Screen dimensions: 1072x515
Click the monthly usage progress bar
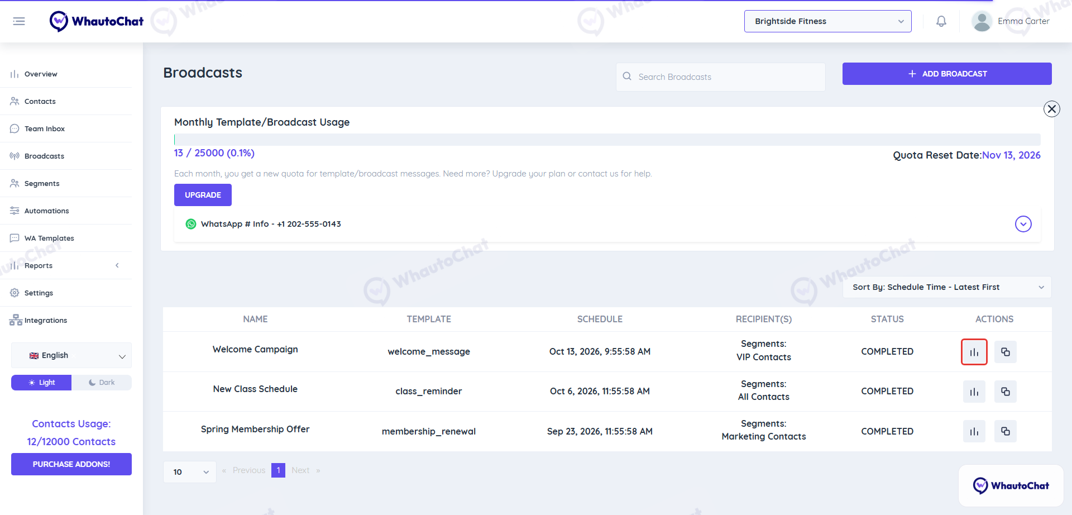(607, 140)
